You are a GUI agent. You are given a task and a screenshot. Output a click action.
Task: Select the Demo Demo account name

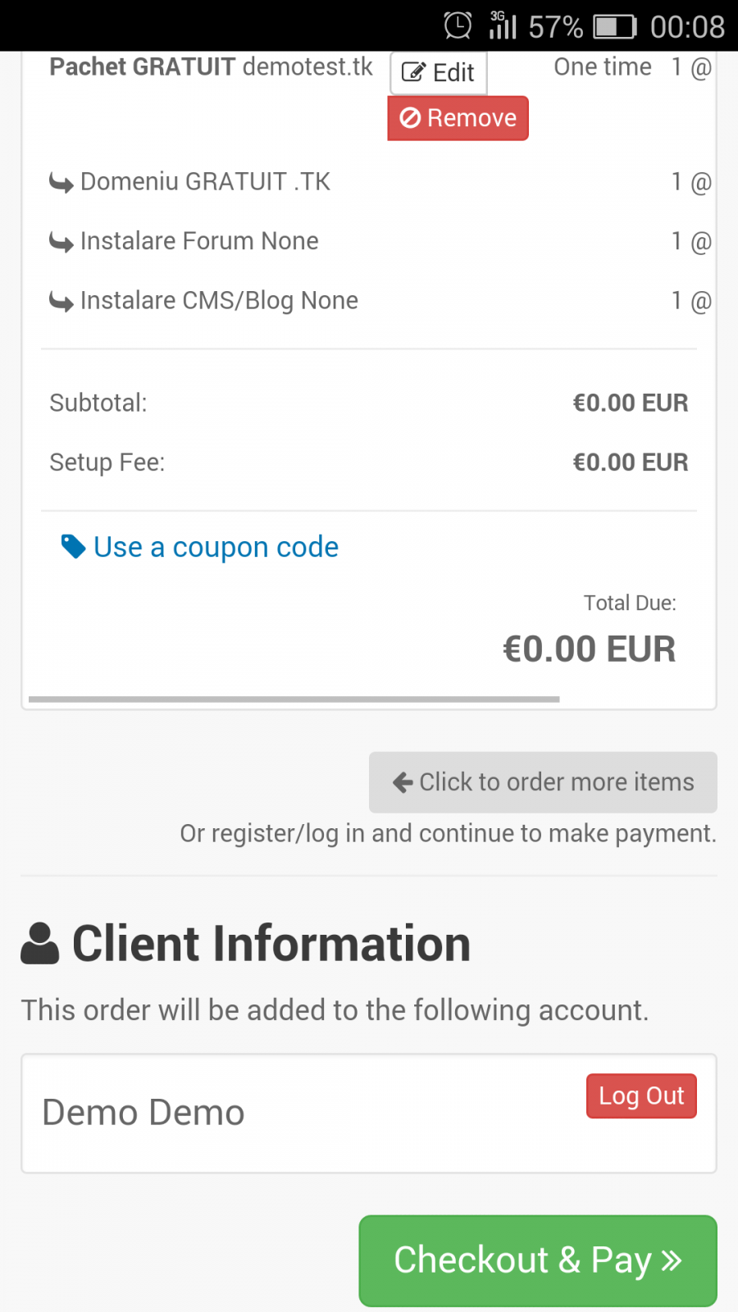tap(143, 1113)
